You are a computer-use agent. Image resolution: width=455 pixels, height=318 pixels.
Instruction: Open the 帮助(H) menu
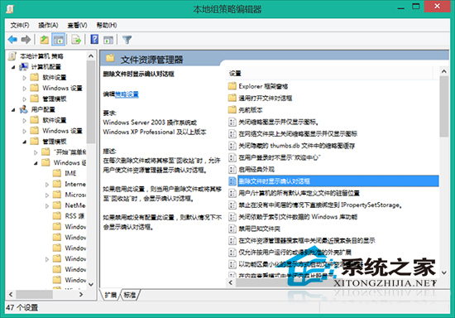point(107,26)
